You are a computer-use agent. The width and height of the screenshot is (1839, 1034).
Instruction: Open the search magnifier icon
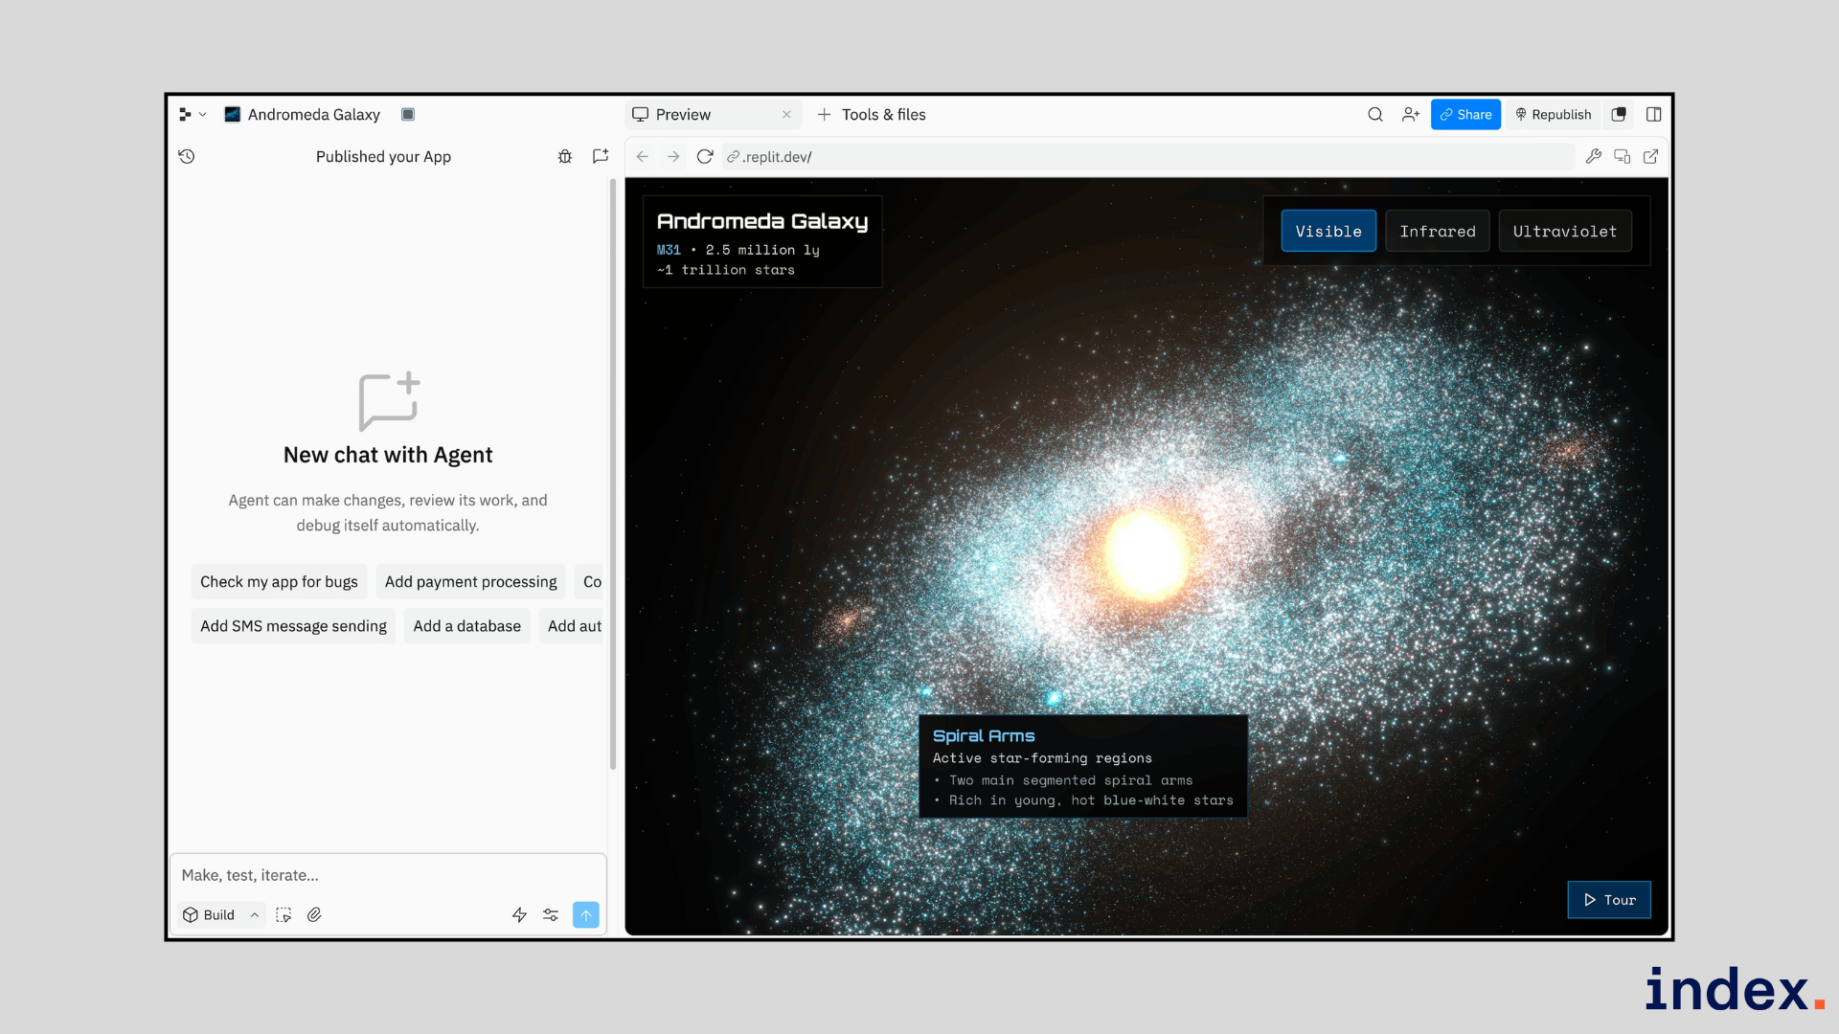tap(1375, 114)
